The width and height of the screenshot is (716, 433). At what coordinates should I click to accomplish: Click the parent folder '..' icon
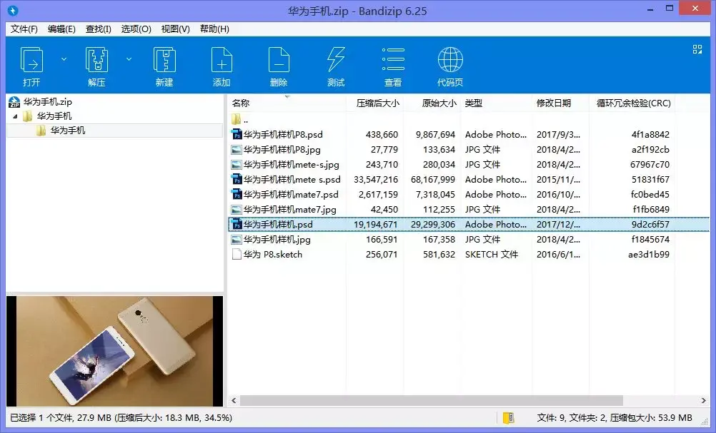[x=236, y=119]
